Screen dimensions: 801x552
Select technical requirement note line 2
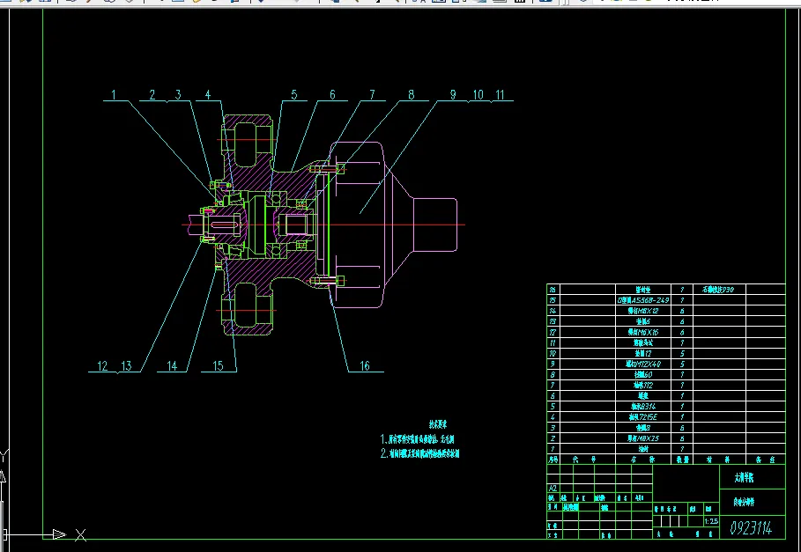(x=420, y=453)
